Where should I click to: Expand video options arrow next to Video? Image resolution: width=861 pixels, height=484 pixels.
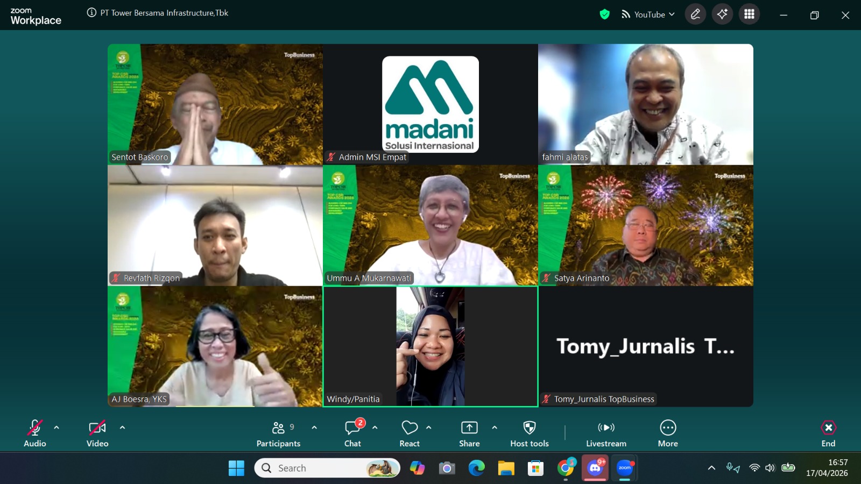(122, 428)
